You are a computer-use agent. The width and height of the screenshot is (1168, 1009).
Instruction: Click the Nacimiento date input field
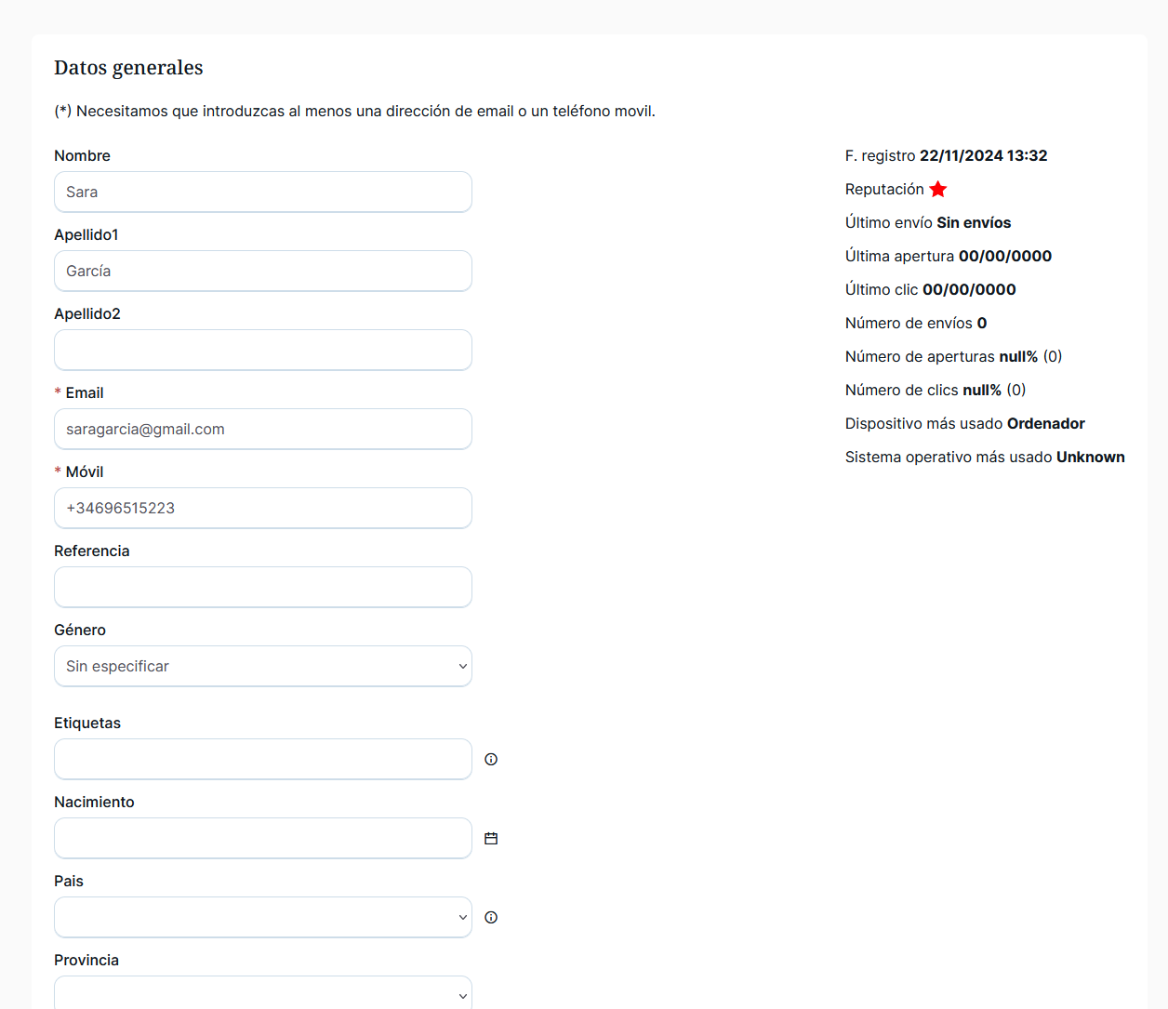(263, 839)
